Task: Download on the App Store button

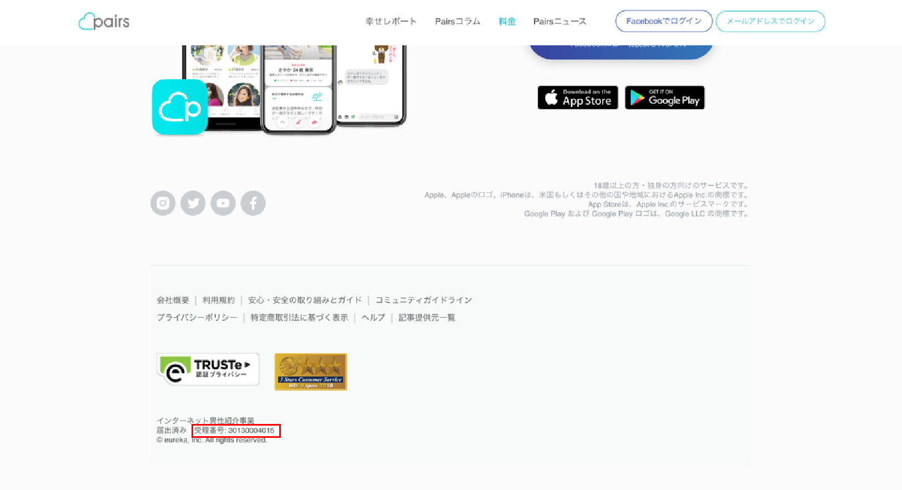Action: 577,98
